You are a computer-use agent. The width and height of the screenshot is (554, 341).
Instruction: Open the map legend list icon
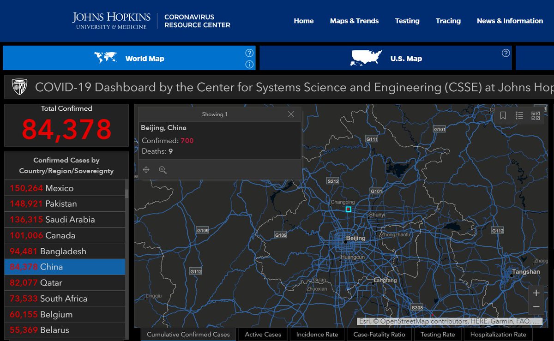[x=519, y=116]
